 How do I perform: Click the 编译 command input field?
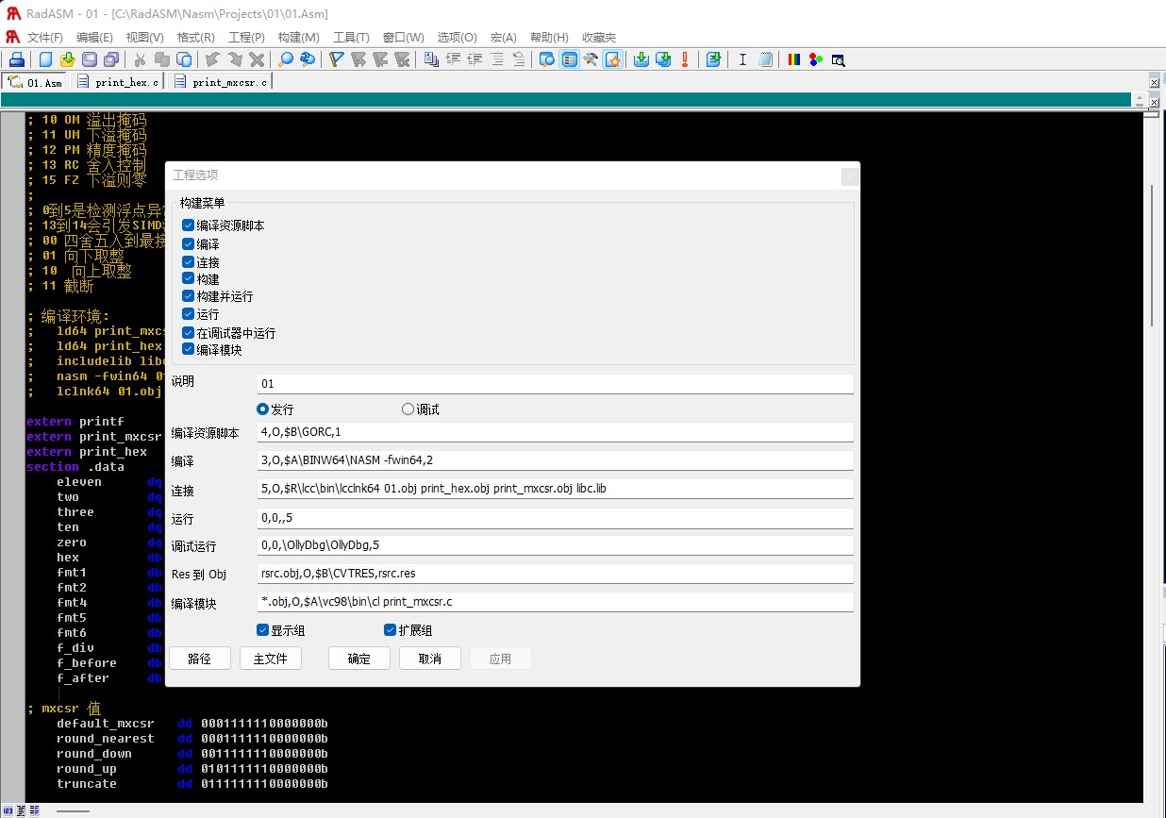(555, 460)
